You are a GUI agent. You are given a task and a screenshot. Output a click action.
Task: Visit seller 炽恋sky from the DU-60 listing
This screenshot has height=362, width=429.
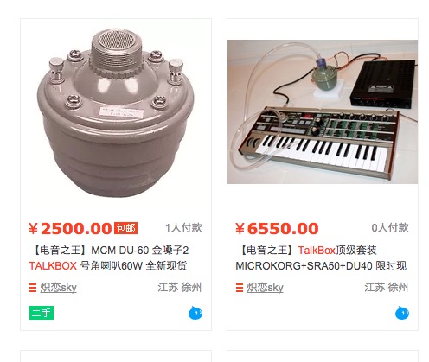coord(58,288)
